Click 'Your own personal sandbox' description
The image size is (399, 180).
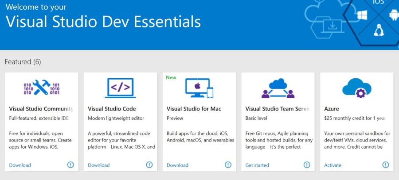pyautogui.click(x=357, y=140)
